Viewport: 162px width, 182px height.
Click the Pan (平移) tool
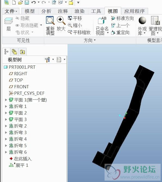point(75,18)
